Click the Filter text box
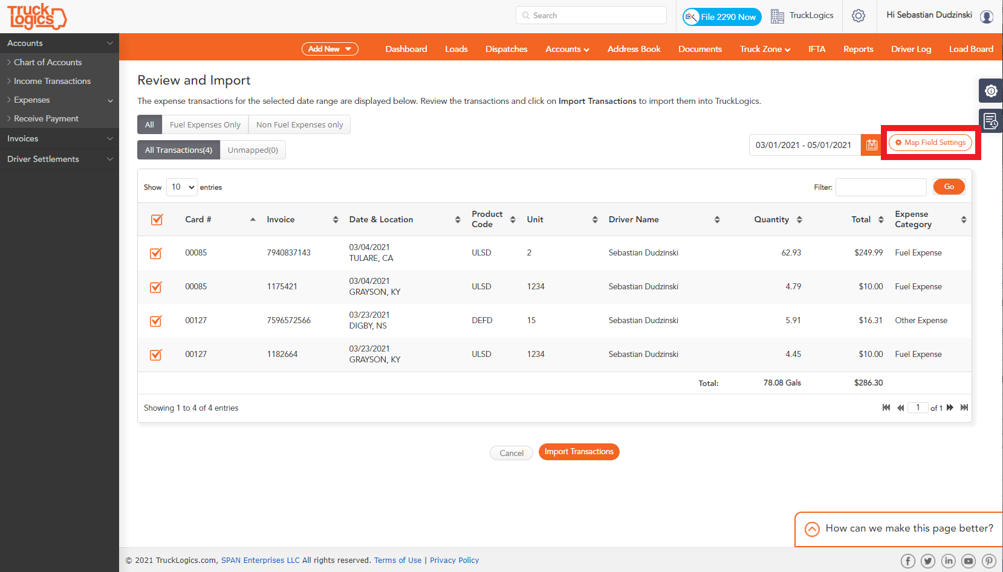The width and height of the screenshot is (1003, 572). pyautogui.click(x=881, y=187)
